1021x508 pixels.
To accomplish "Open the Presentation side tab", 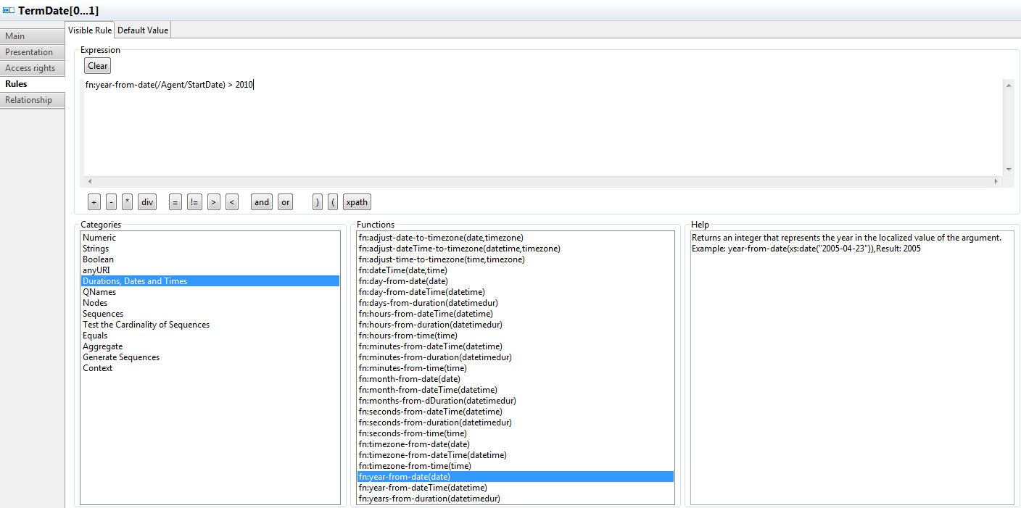I will (29, 52).
